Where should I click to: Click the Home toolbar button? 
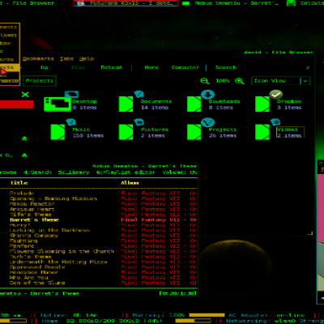(x=151, y=67)
